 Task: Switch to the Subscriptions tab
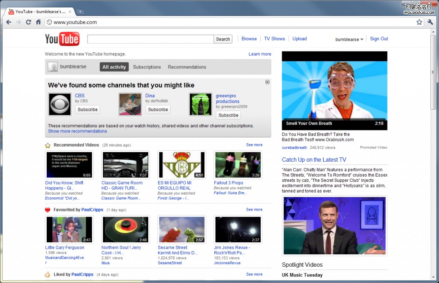point(147,67)
